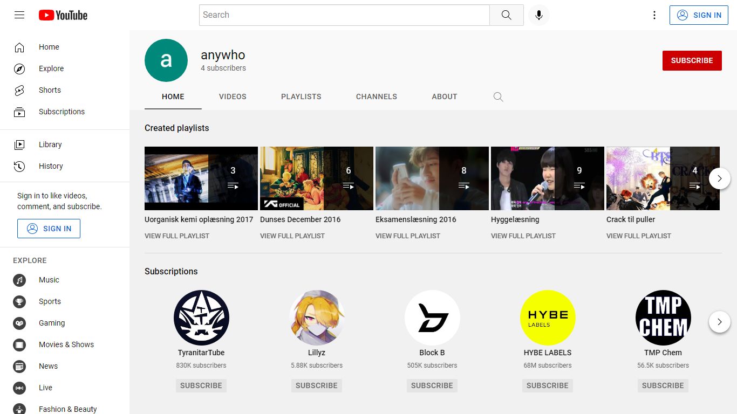The height and width of the screenshot is (414, 737).
Task: Click the Fashion & Beauty icon
Action: 19,410
